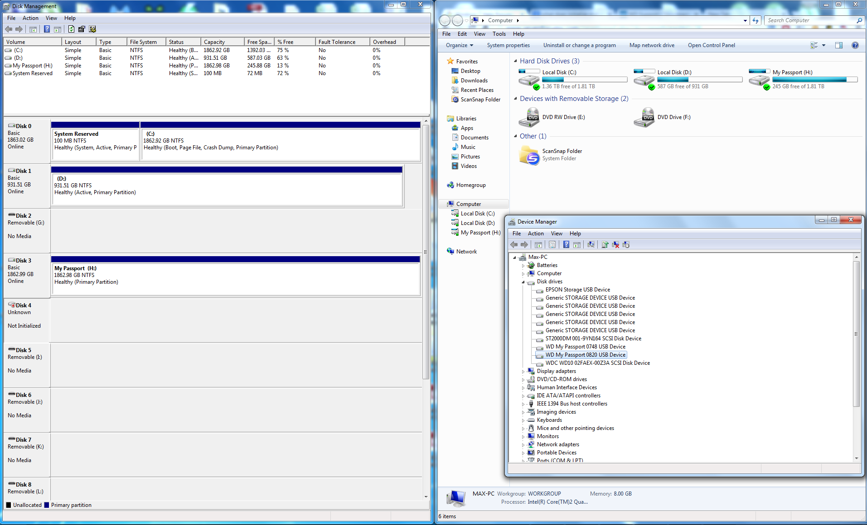Select My Passport (H:) drive icon
The height and width of the screenshot is (525, 867).
[759, 80]
